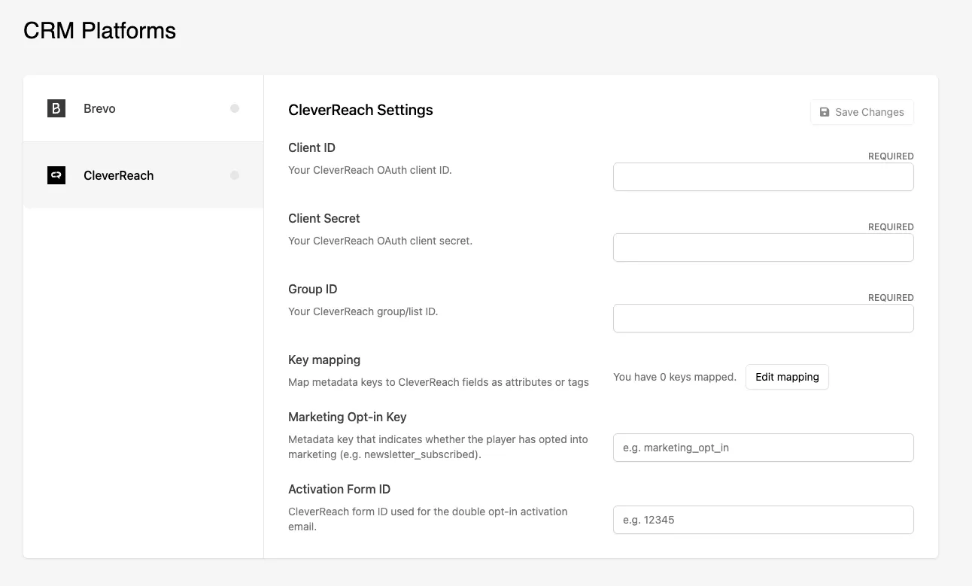Viewport: 972px width, 586px height.
Task: Focus the Group ID input field
Action: [x=763, y=318]
